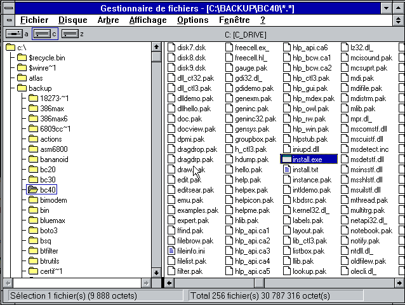Select floppy drive a icon
This screenshot has height=305, width=405.
[14, 34]
